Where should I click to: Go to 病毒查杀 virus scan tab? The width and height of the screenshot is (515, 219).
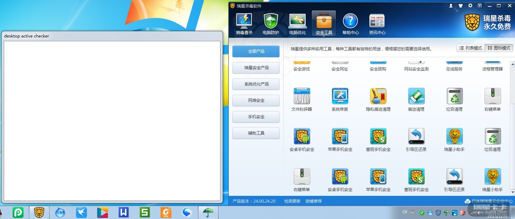(x=244, y=24)
